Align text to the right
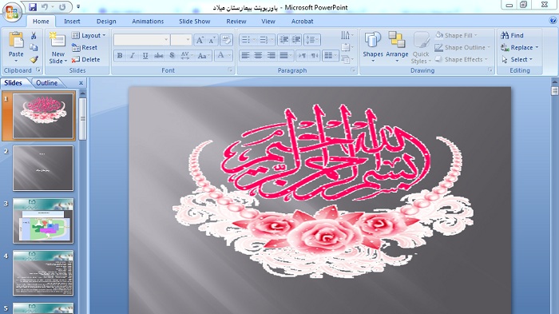This screenshot has height=314, width=559. [x=271, y=55]
